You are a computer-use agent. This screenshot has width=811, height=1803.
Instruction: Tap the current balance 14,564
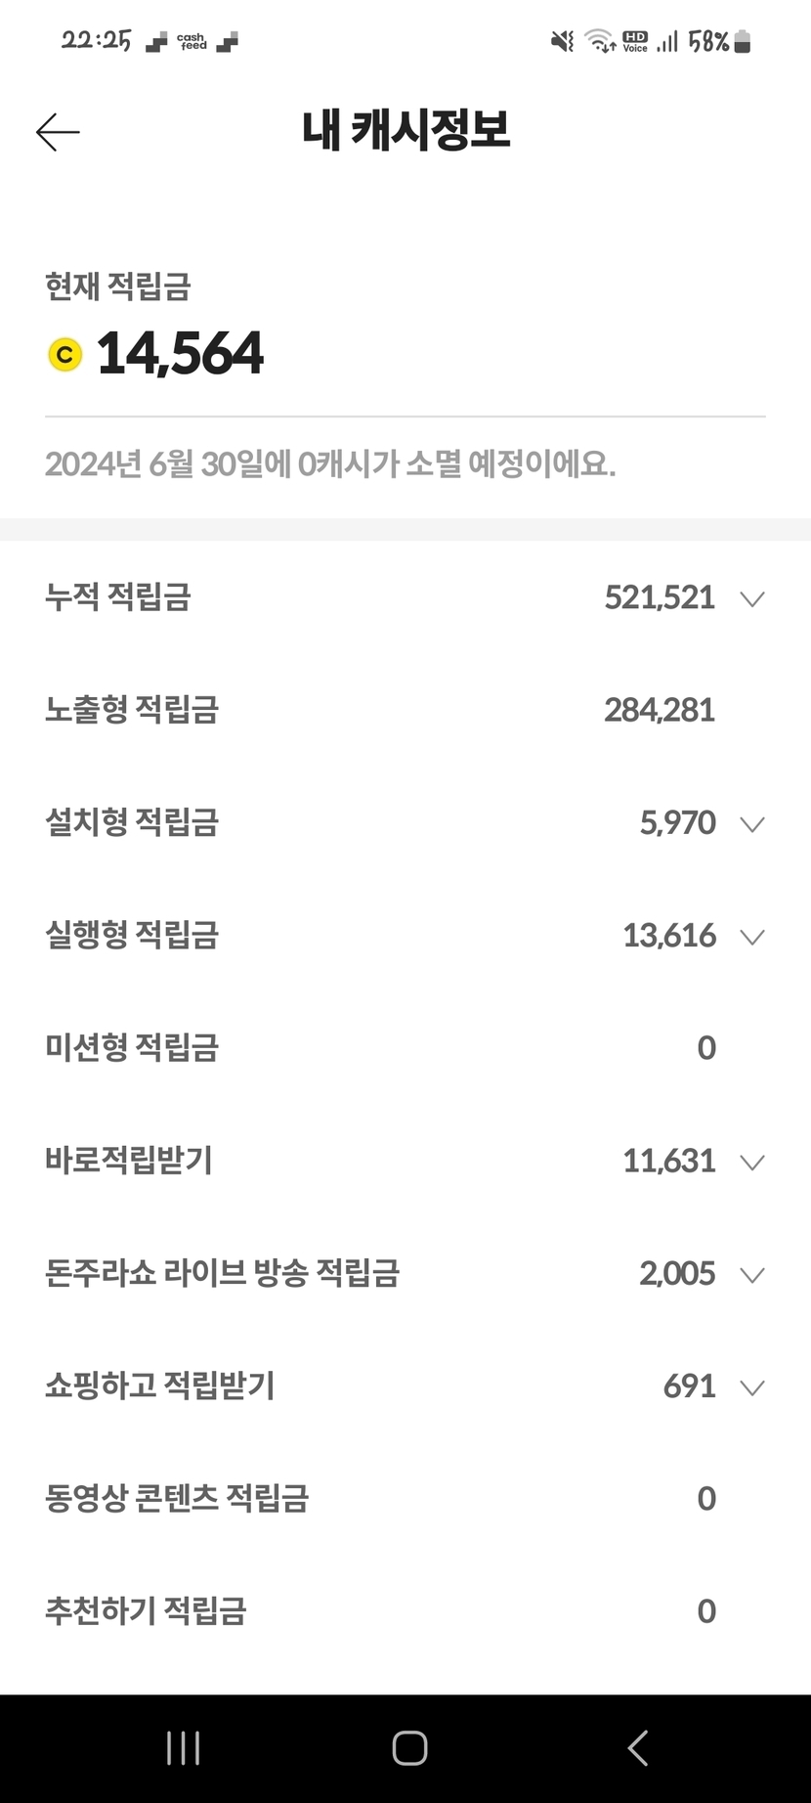click(180, 354)
